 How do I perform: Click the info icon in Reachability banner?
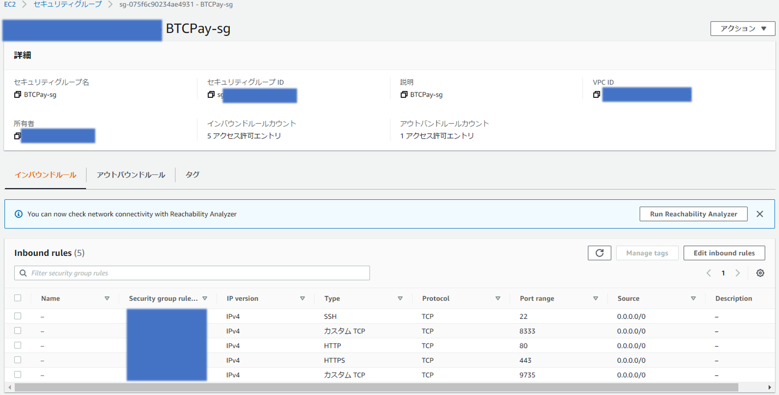(18, 214)
